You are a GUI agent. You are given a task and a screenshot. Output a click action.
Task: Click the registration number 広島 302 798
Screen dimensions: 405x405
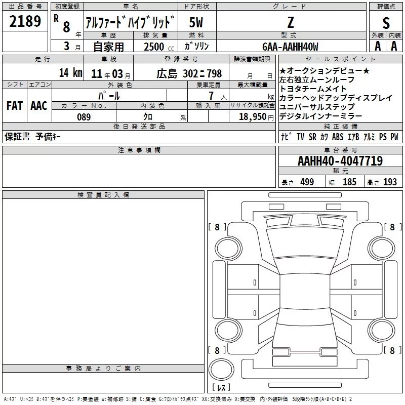(189, 73)
